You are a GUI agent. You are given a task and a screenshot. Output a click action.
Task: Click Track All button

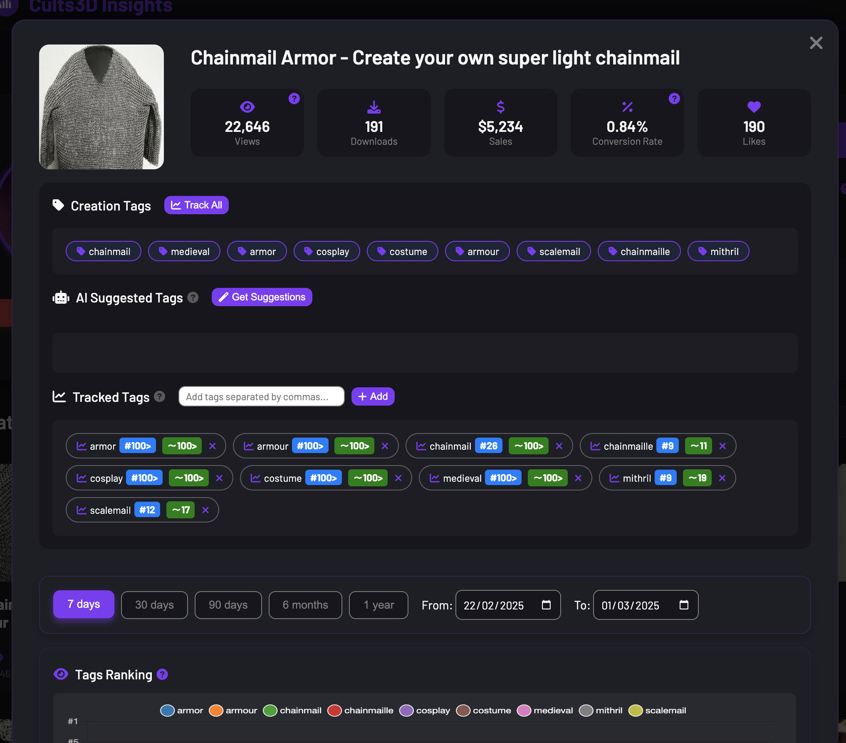pyautogui.click(x=196, y=205)
